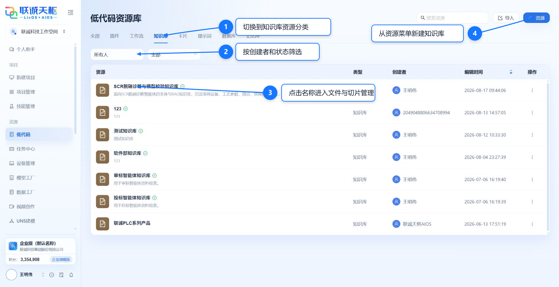Open 新建项目 in the sidebar
Viewport: 559px width, 287px height.
39,78
